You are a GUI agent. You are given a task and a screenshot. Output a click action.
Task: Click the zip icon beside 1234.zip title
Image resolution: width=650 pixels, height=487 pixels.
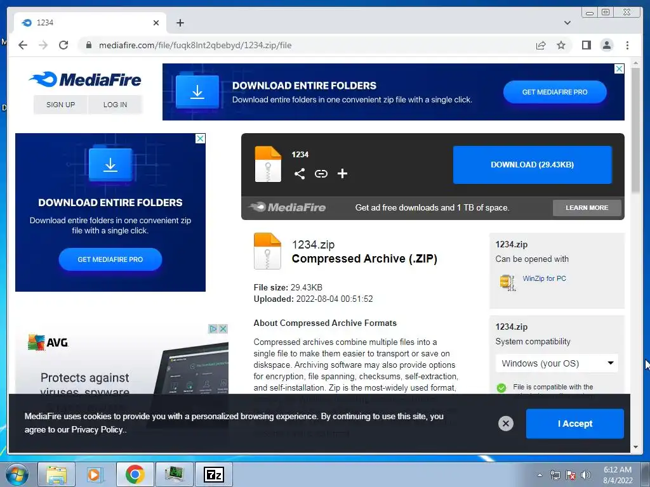click(x=267, y=251)
